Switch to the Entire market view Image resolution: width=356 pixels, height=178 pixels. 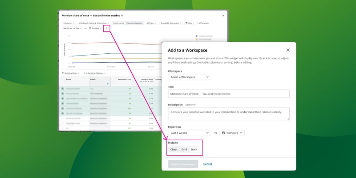(118, 23)
